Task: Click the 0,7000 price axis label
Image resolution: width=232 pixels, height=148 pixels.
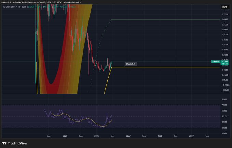Action: [225, 14]
